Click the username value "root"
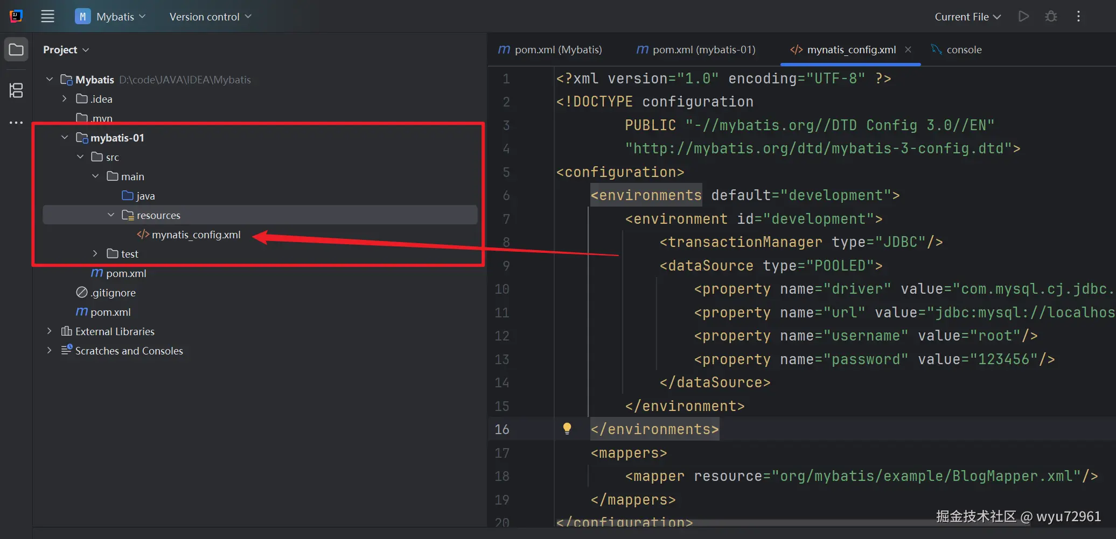Image resolution: width=1116 pixels, height=539 pixels. coord(995,336)
